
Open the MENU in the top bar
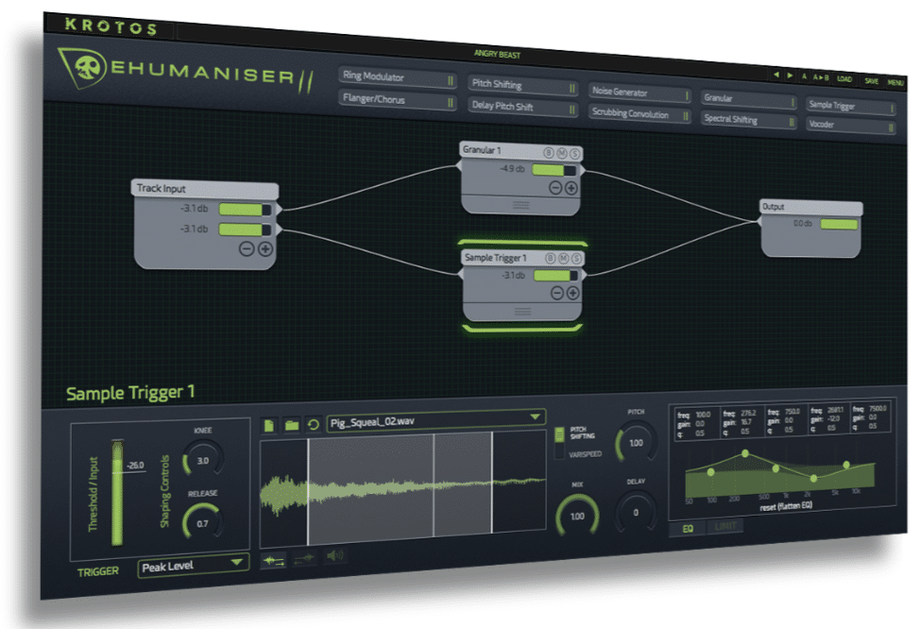895,83
